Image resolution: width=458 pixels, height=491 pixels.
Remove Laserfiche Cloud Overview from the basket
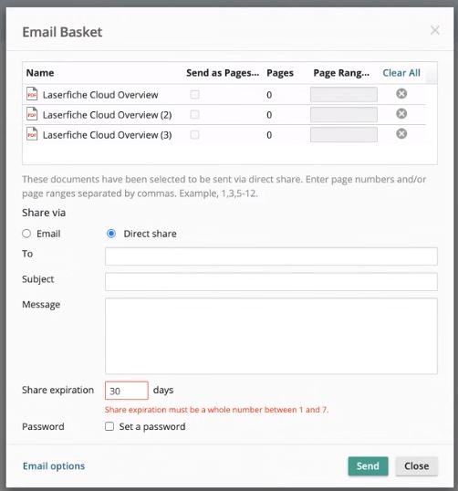[401, 94]
